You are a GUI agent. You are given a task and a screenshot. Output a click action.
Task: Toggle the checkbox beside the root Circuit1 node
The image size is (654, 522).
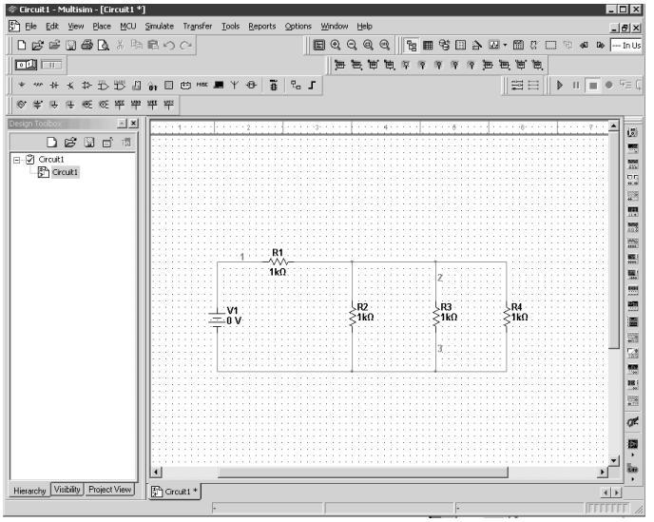[x=29, y=160]
